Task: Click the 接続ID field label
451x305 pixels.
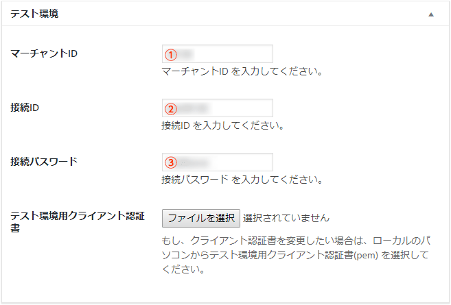Action: click(x=25, y=108)
